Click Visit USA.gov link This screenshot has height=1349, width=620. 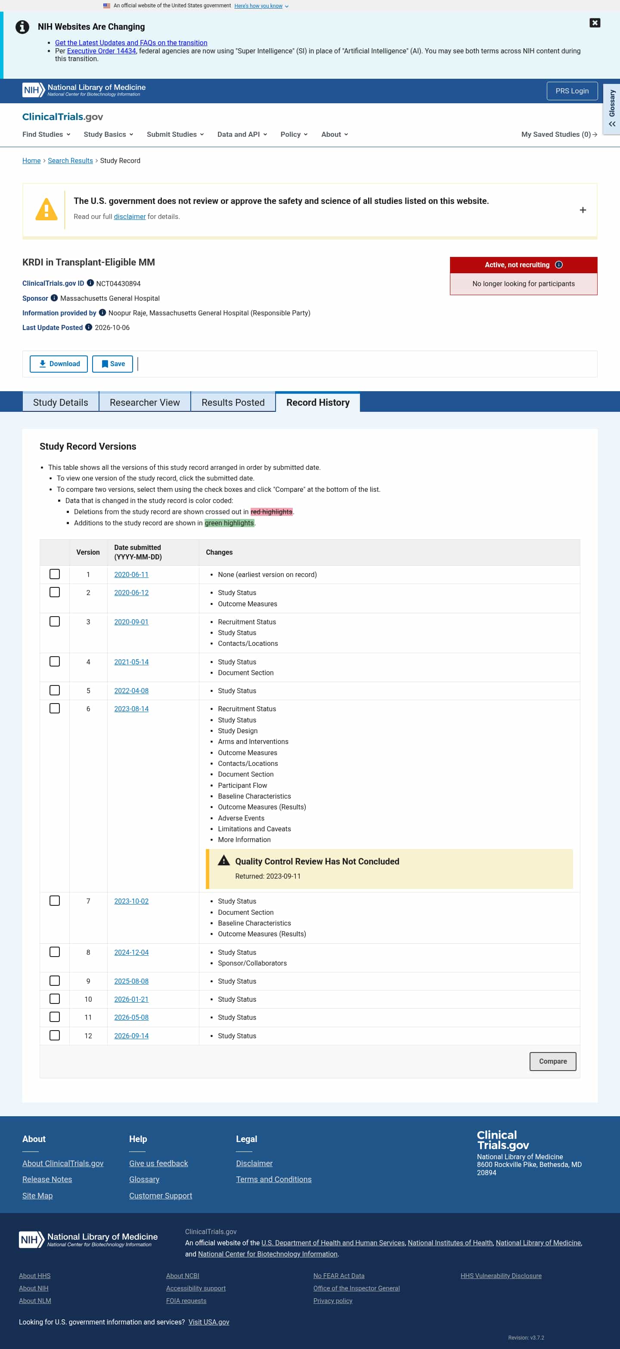coord(208,1322)
